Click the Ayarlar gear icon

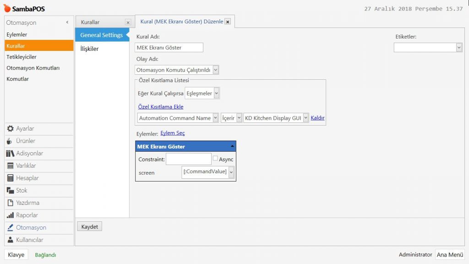click(10, 129)
